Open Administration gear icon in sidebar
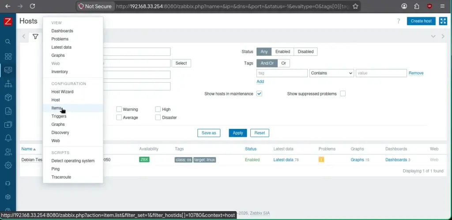The height and width of the screenshot is (220, 452). [x=8, y=165]
